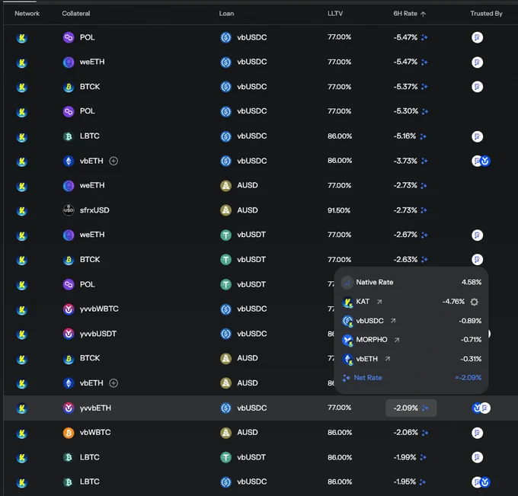The image size is (518, 496).
Task: Open the MORPHO reward external link arrow
Action: click(x=396, y=340)
